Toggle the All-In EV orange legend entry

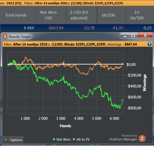[81, 139]
